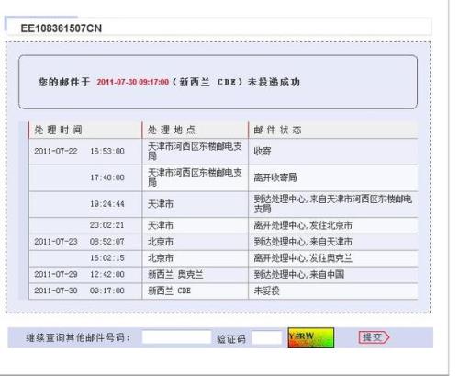Click the 提交 submit button
Image resolution: width=459 pixels, height=376 pixels.
pos(374,337)
